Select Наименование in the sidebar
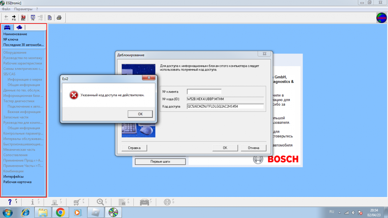 tap(15, 34)
